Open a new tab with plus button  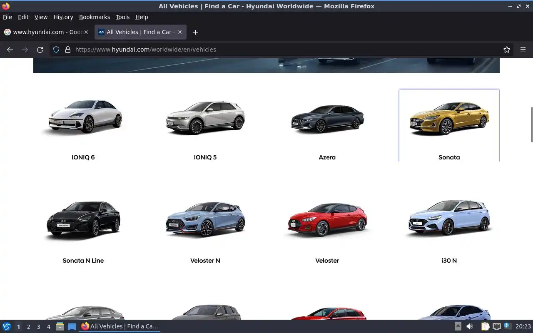click(x=195, y=32)
